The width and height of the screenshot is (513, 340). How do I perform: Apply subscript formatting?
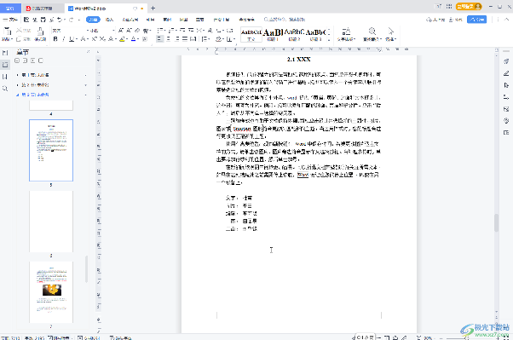coord(103,39)
